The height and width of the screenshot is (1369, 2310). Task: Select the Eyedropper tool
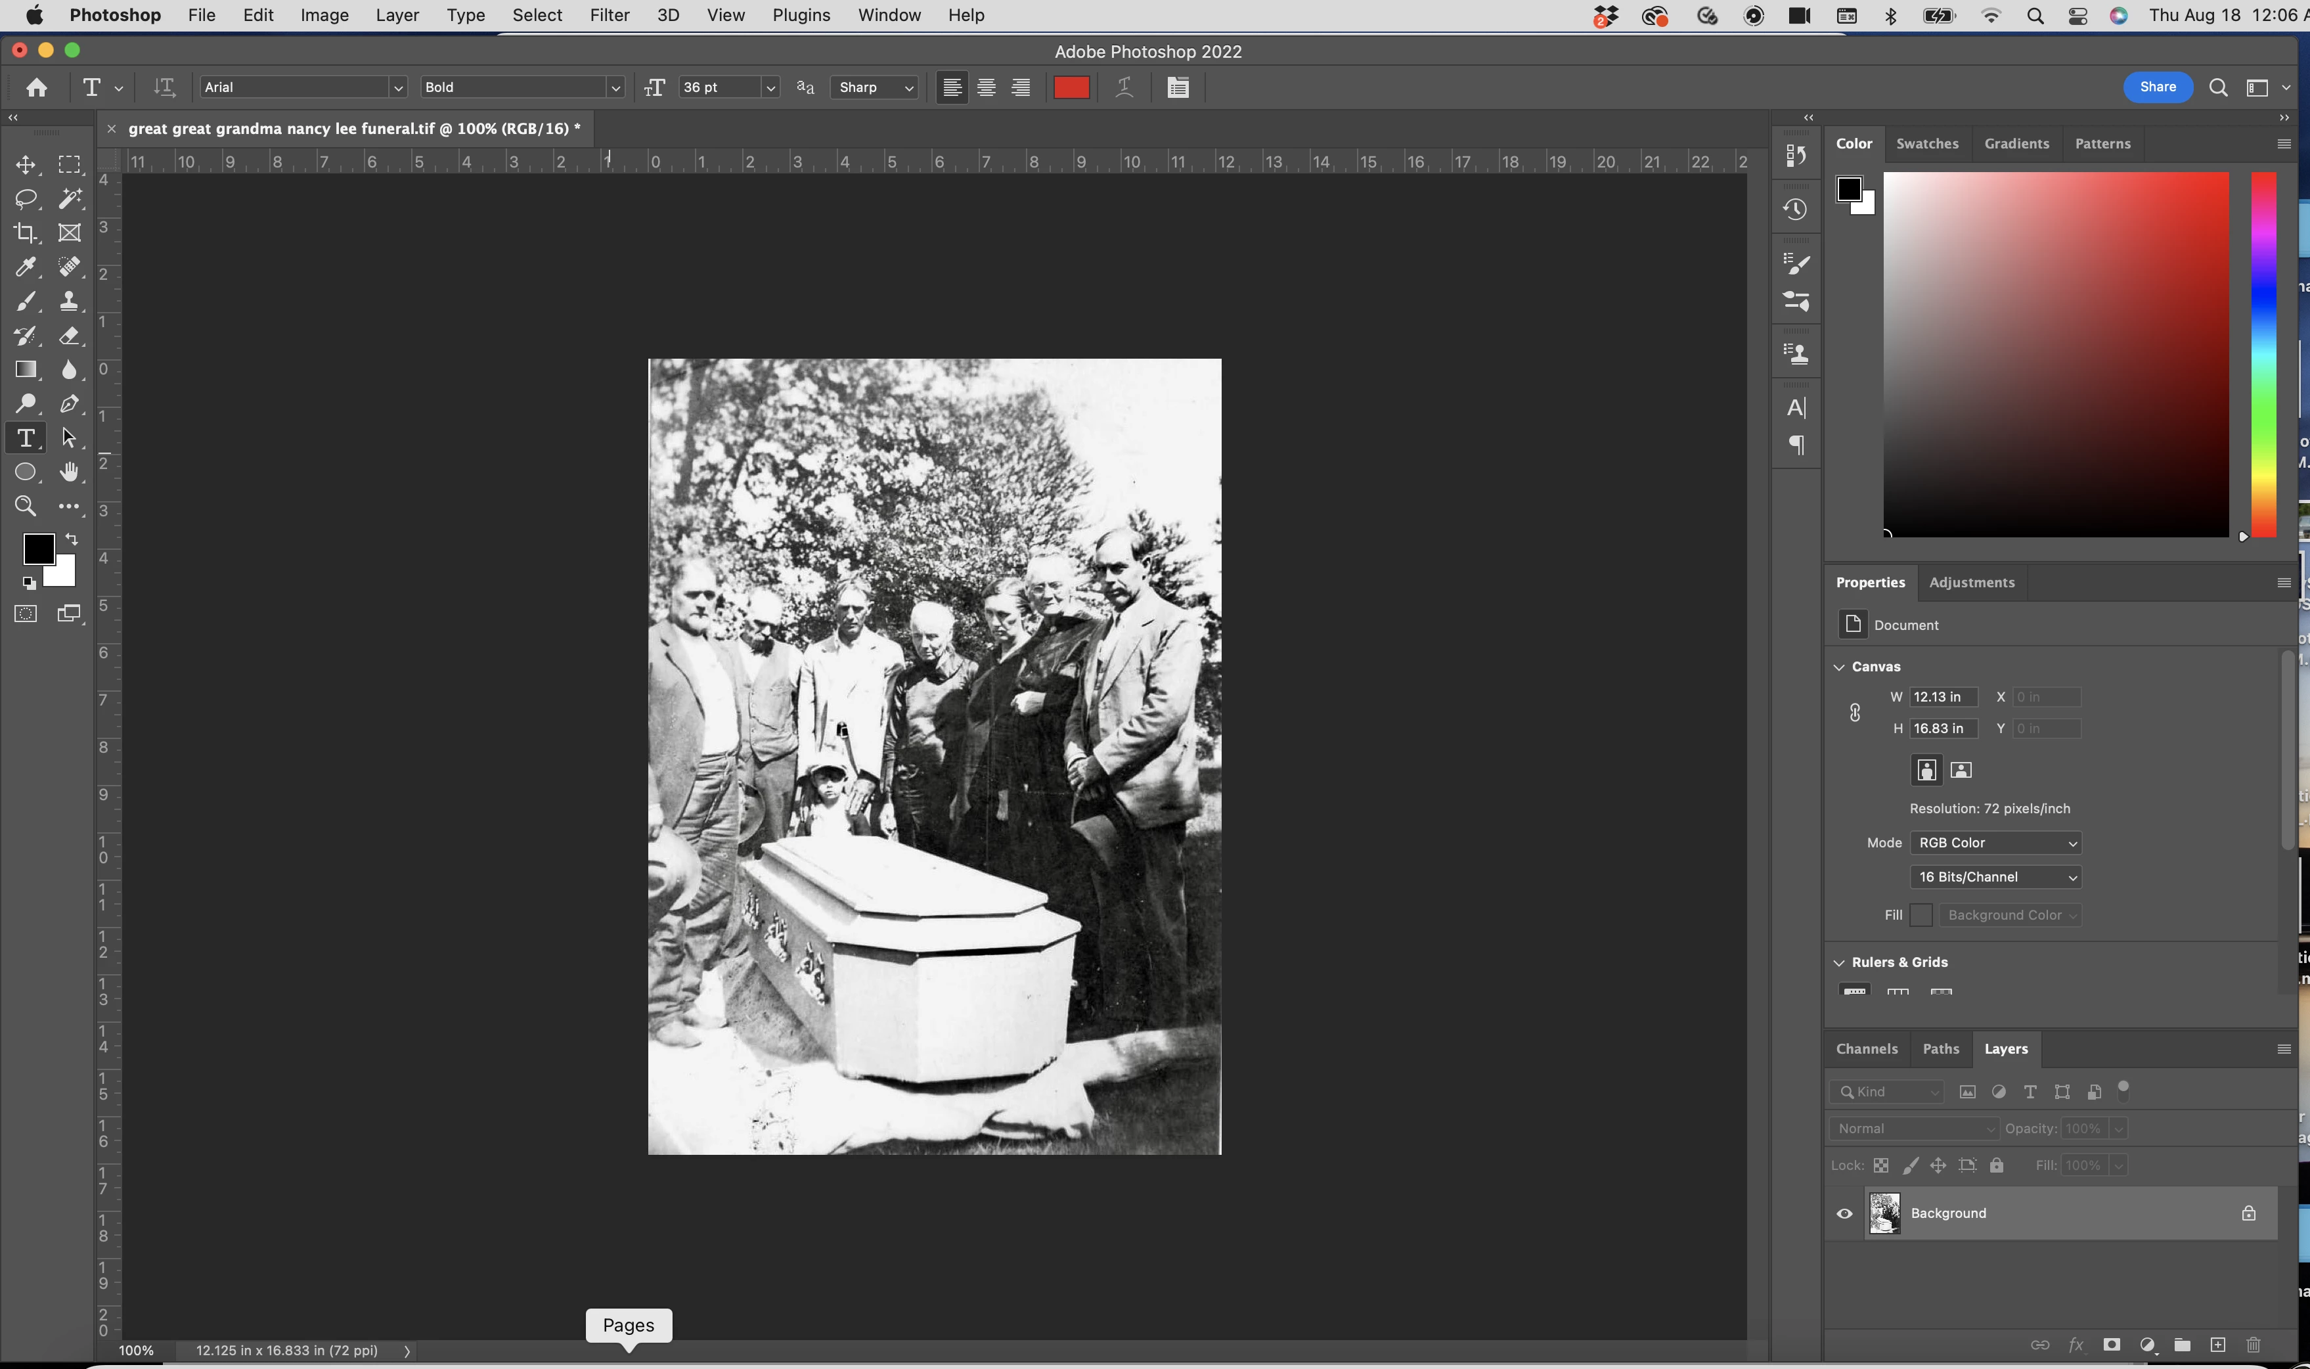tap(26, 267)
